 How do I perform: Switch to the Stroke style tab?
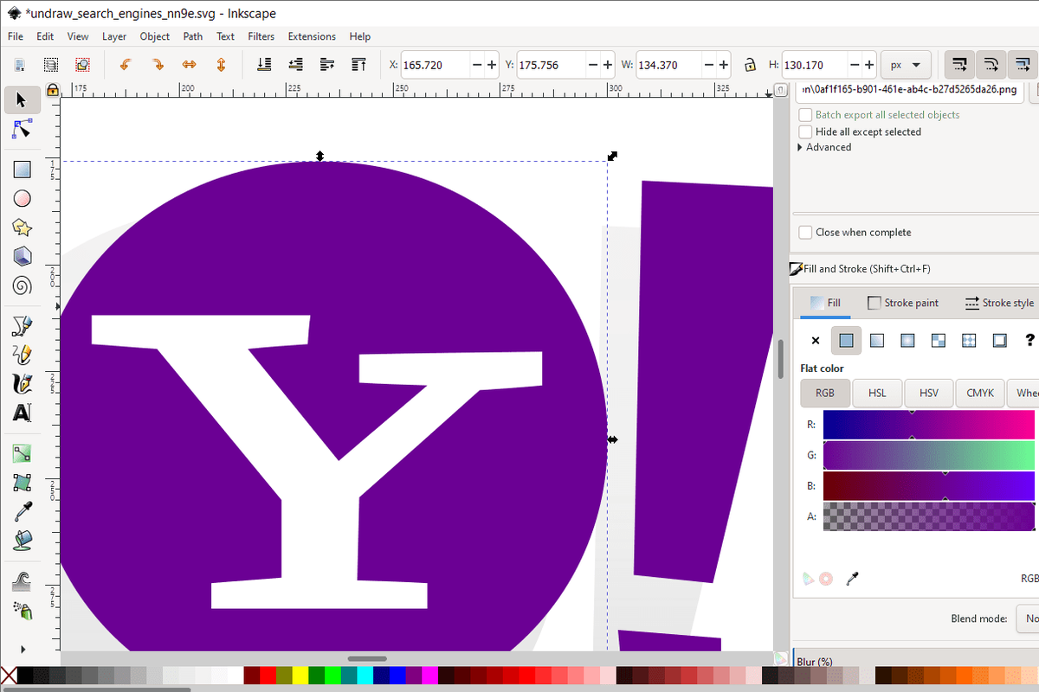(999, 303)
